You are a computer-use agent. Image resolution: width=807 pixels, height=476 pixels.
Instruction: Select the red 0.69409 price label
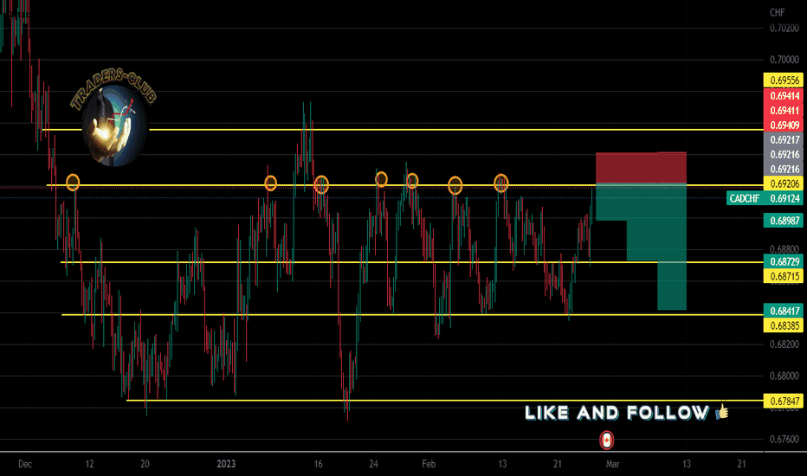784,125
